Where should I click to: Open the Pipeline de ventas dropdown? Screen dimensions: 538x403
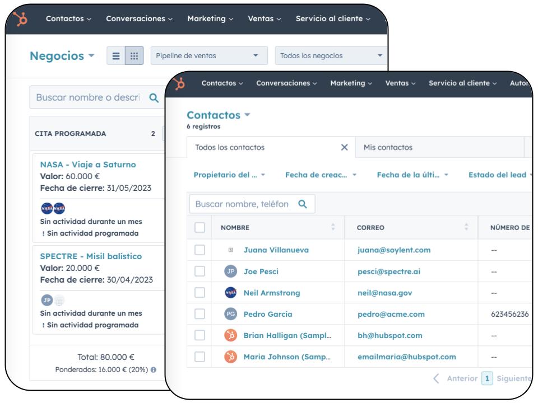tap(209, 55)
